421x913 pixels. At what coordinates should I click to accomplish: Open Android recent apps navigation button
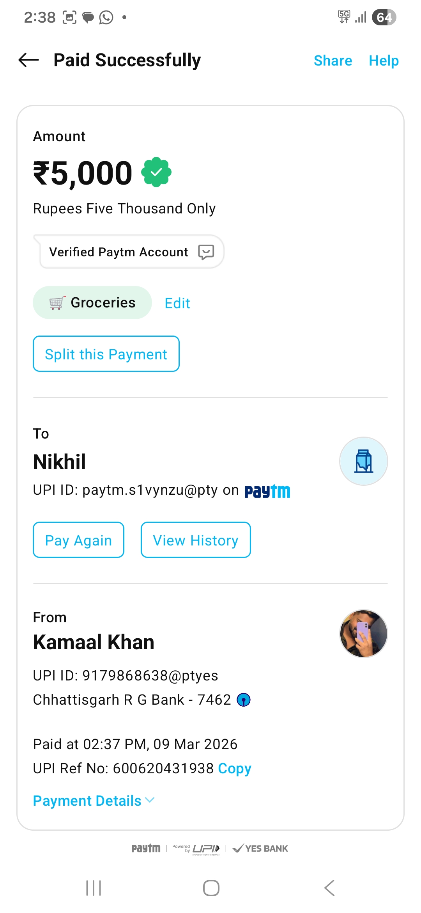coord(94,888)
